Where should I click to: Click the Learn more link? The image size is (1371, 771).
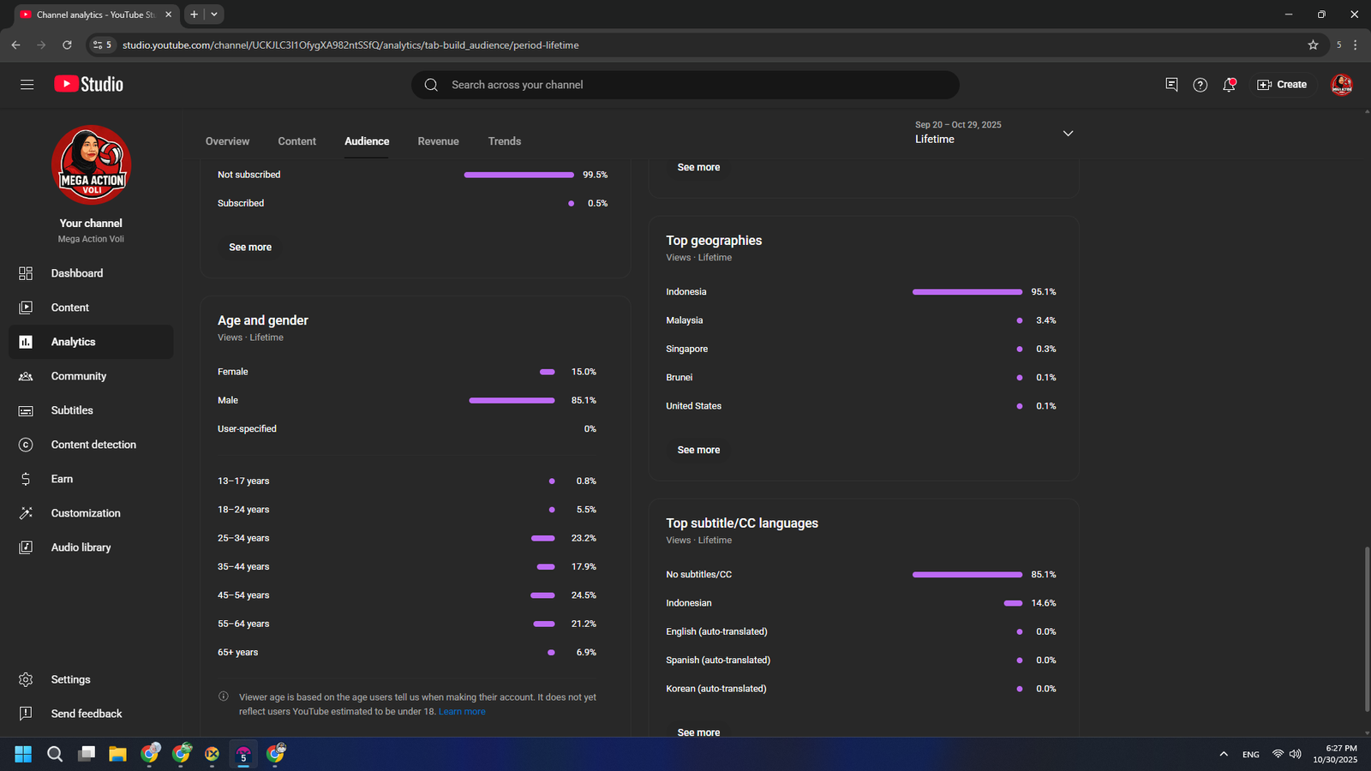[462, 712]
